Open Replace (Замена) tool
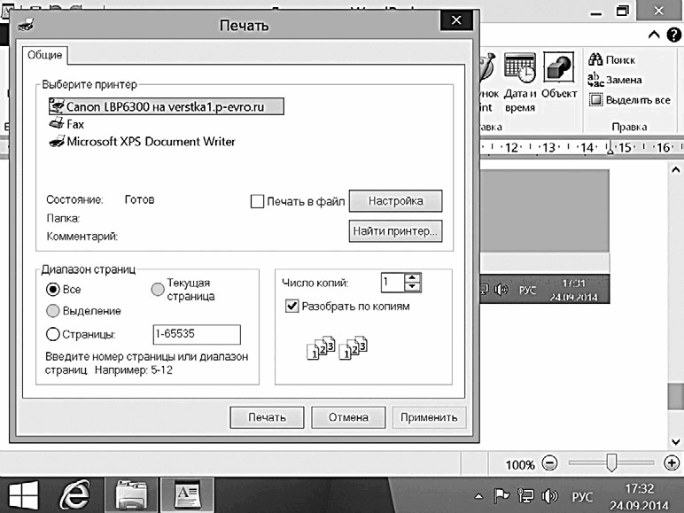 coord(615,80)
